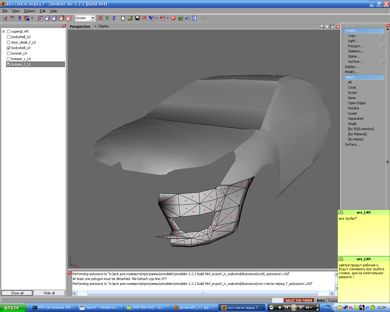
Task: Toggle the X axis constraint
Action: pos(100,18)
